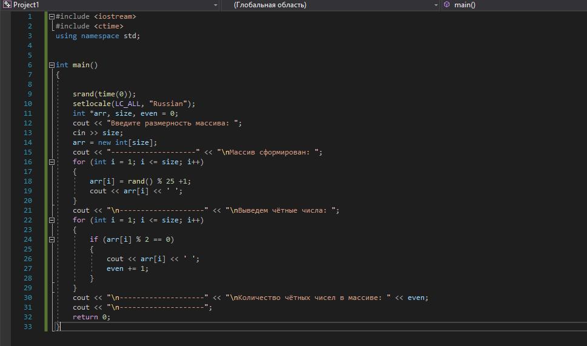Click on '<iostream>' include header
The height and width of the screenshot is (346, 587).
115,16
